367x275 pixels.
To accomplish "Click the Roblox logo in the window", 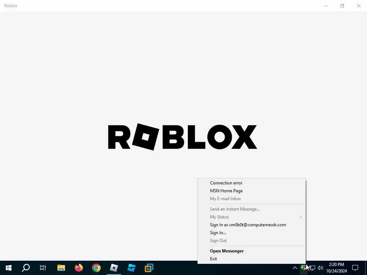I will (x=182, y=137).
